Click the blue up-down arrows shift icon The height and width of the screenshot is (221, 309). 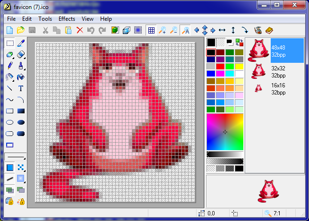(x=205, y=30)
